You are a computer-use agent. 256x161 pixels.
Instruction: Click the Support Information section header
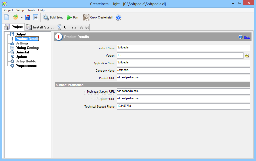[x=153, y=85]
